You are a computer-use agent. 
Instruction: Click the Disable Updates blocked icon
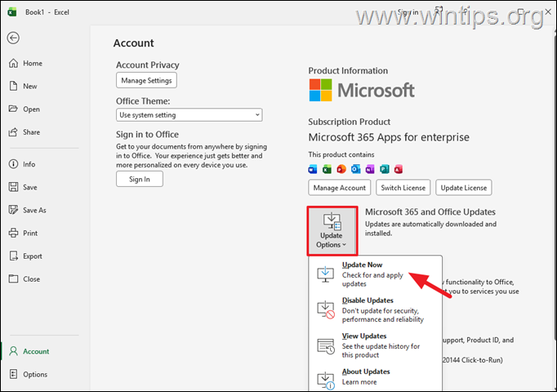click(x=326, y=310)
